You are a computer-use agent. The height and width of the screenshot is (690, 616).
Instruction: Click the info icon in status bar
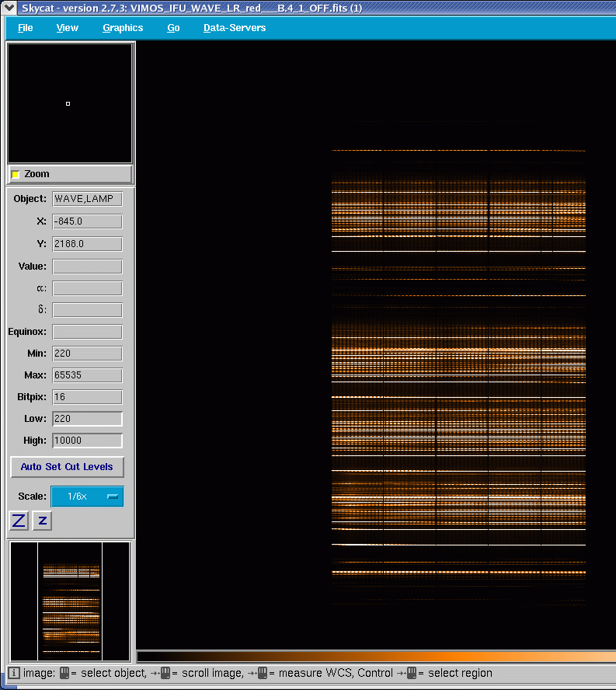14,673
